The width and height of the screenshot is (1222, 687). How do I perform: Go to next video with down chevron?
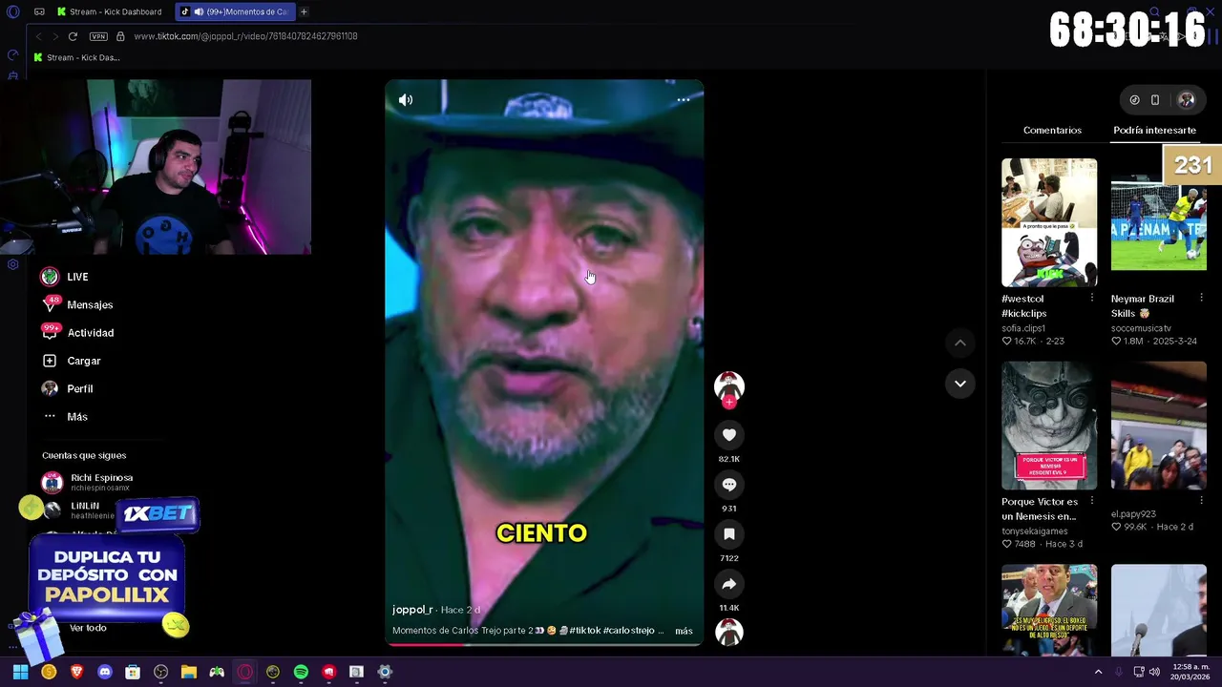coord(960,384)
